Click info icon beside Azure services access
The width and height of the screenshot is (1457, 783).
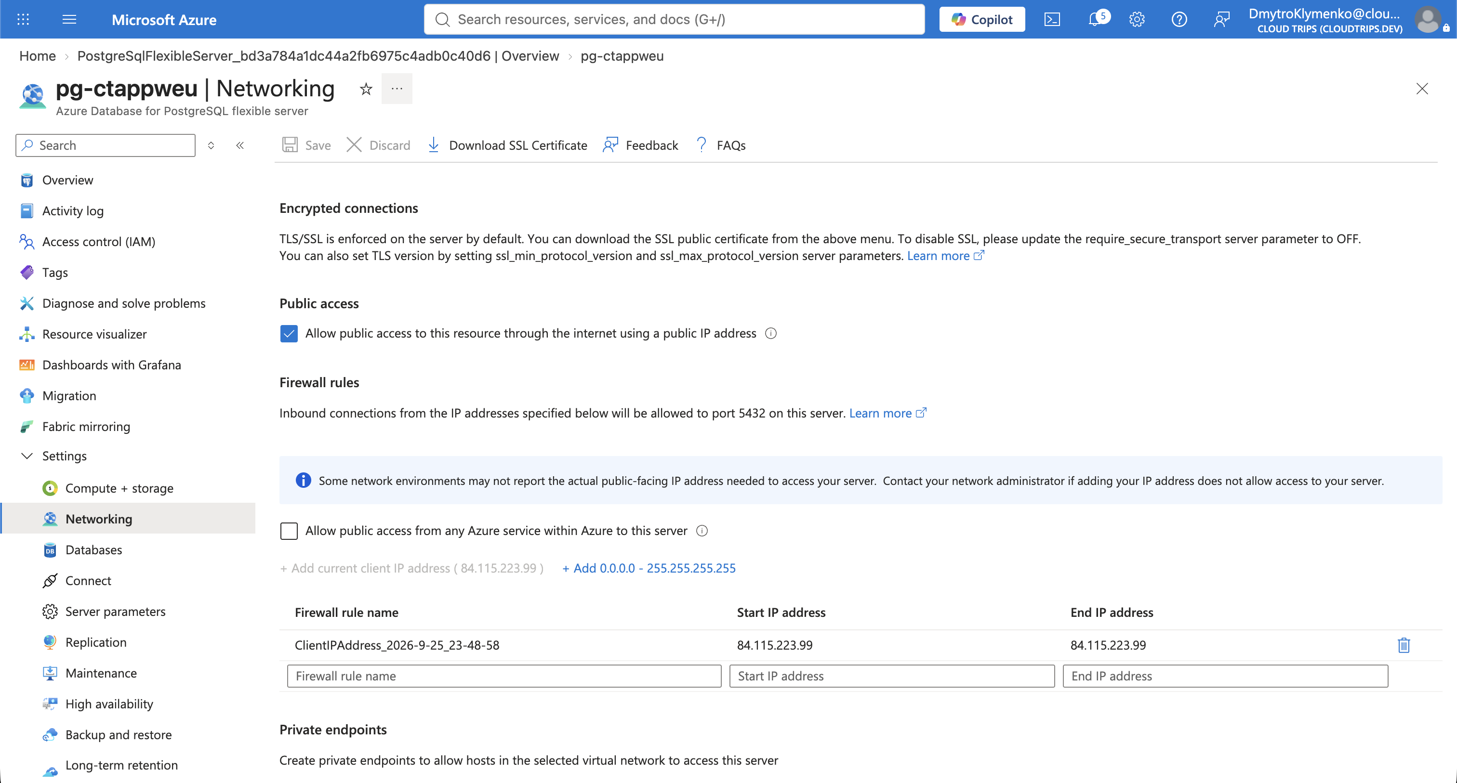[x=702, y=531]
